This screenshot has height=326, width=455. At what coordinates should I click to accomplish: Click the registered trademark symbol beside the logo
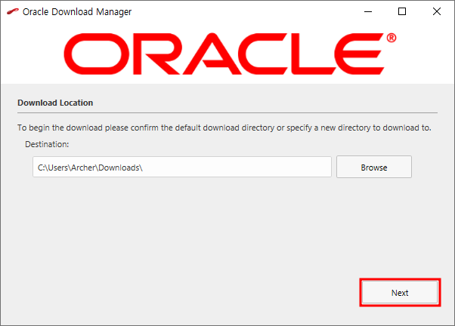(x=392, y=38)
